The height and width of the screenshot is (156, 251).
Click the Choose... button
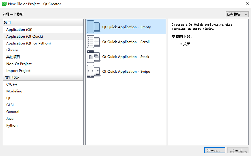[215, 150]
